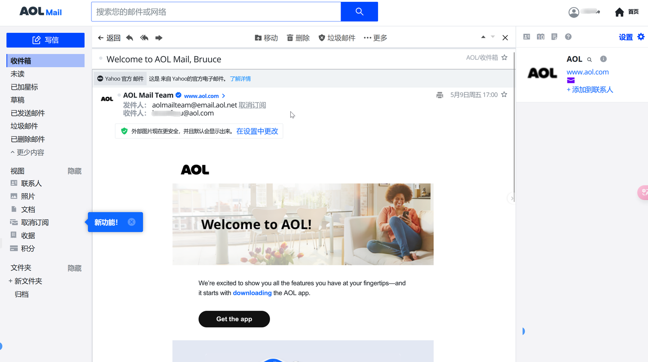This screenshot has width=648, height=362.
Task: Toggle the unread dot before the email subject
Action: 101,58
